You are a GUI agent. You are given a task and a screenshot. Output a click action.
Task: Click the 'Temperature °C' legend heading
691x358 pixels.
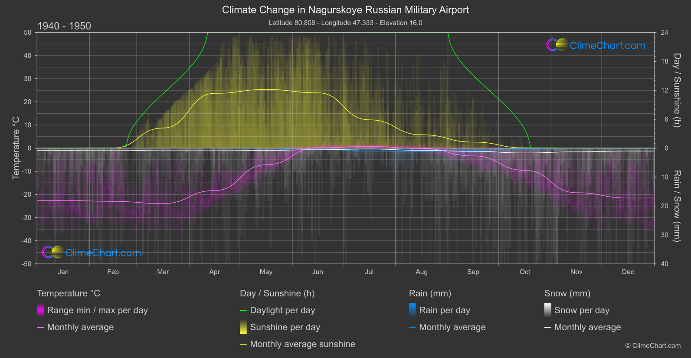pos(69,293)
